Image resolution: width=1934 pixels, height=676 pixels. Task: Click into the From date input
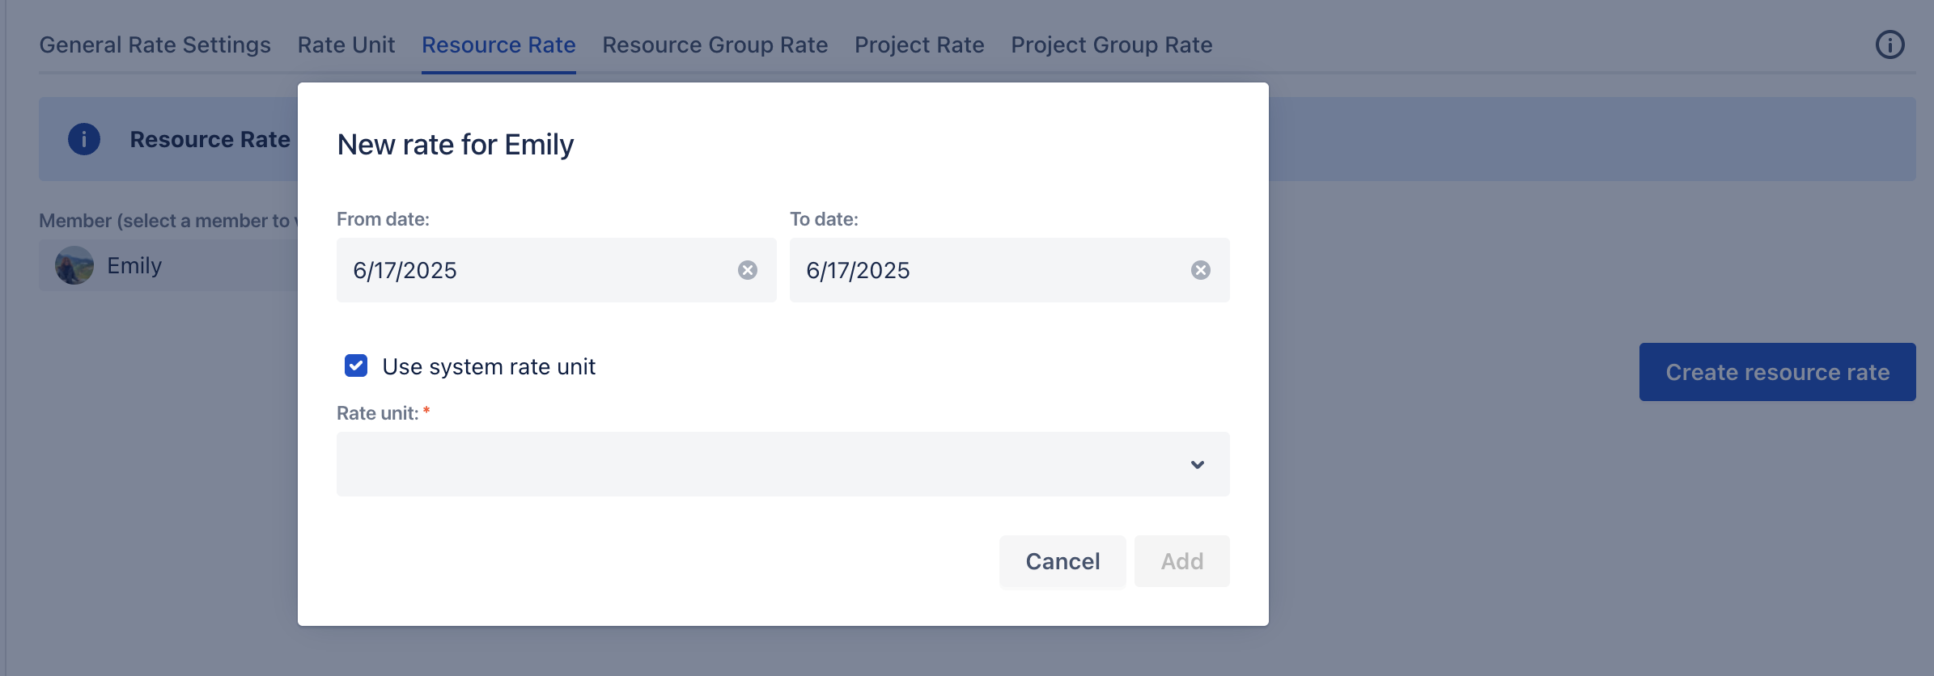pyautogui.click(x=534, y=270)
